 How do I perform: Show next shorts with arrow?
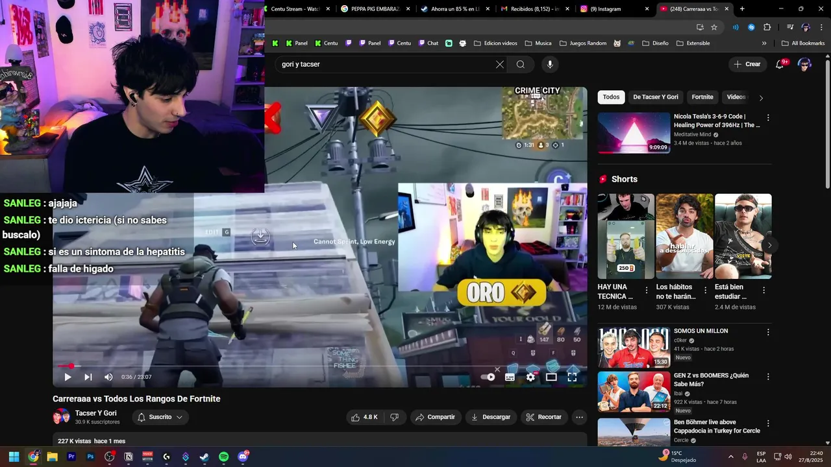(x=769, y=245)
